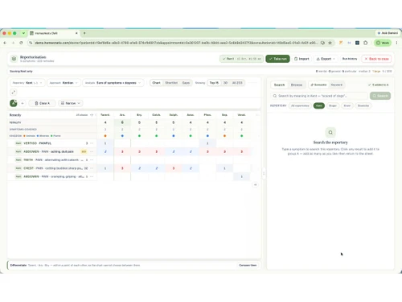Click the Repertorisation header logo icon
Image resolution: width=402 pixels, height=302 pixels.
14,59
